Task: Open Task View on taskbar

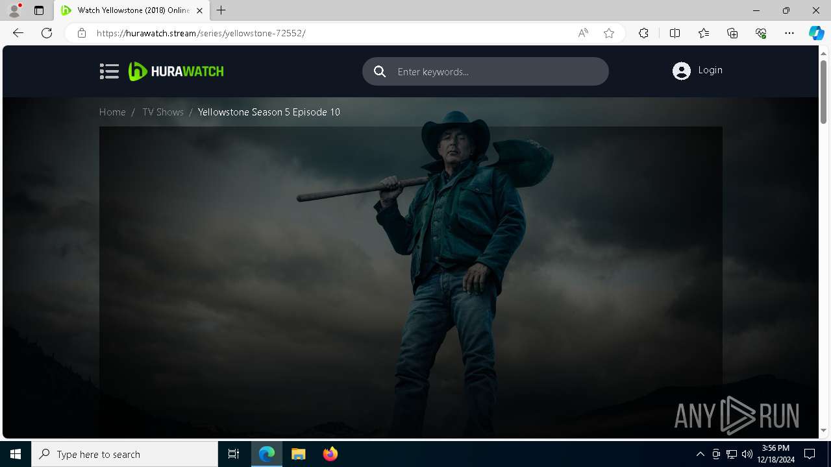Action: (234, 454)
